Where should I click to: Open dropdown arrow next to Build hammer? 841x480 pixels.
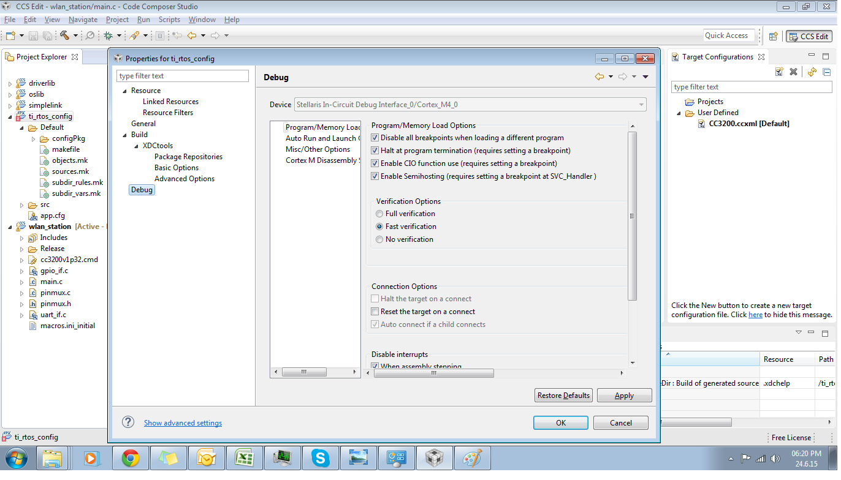click(75, 36)
